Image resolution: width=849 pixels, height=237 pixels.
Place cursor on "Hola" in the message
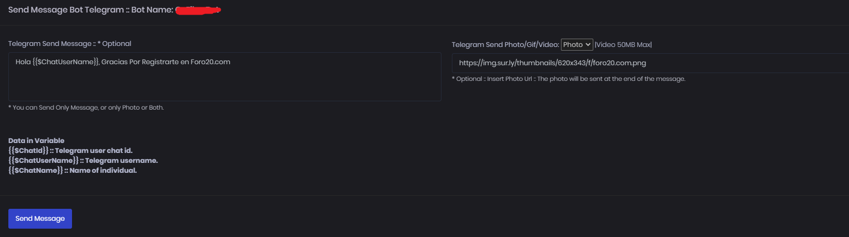(23, 62)
